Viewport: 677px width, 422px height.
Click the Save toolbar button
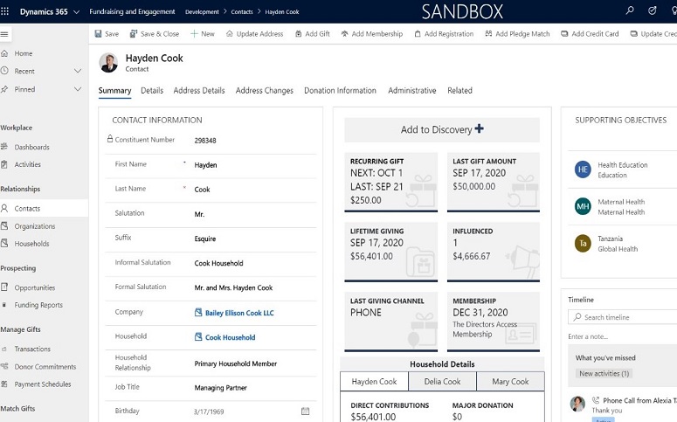point(106,34)
